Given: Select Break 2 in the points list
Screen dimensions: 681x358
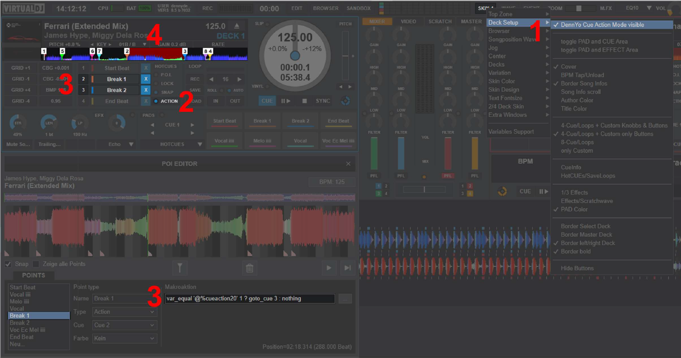Looking at the screenshot, I should click(x=39, y=323).
